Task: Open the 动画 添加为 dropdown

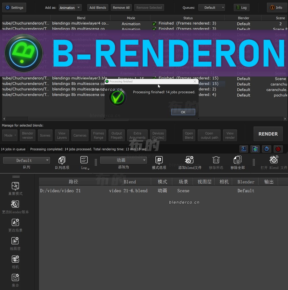Action: pos(124,160)
